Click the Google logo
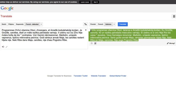Viewport: 176px width, 99px height. pos(7,8)
